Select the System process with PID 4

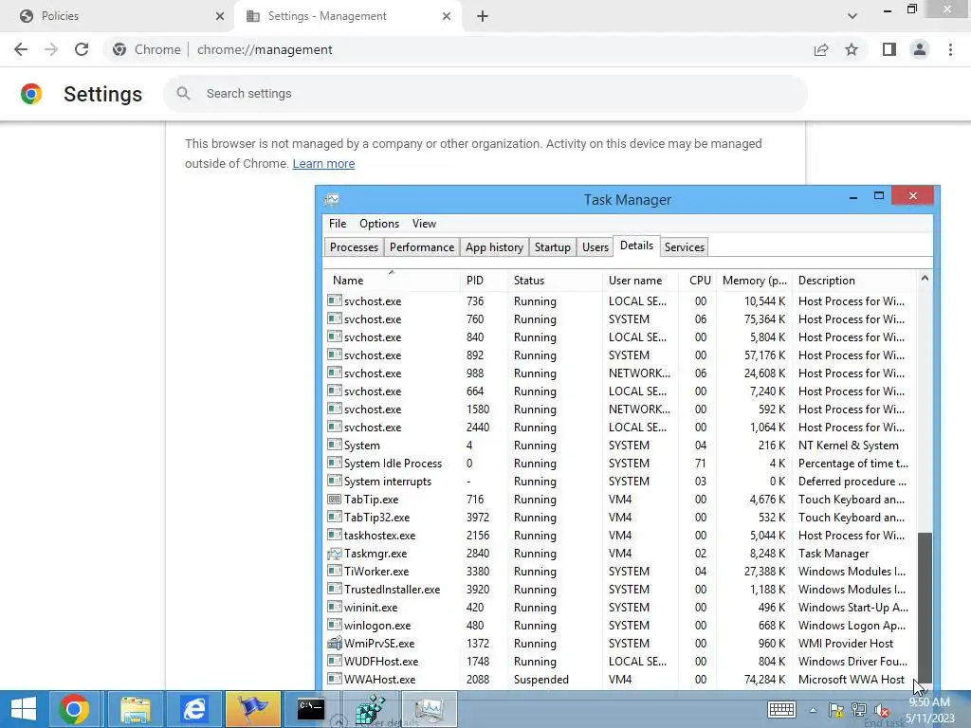[620, 446]
